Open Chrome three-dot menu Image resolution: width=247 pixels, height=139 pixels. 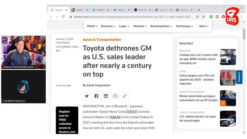pos(242,17)
